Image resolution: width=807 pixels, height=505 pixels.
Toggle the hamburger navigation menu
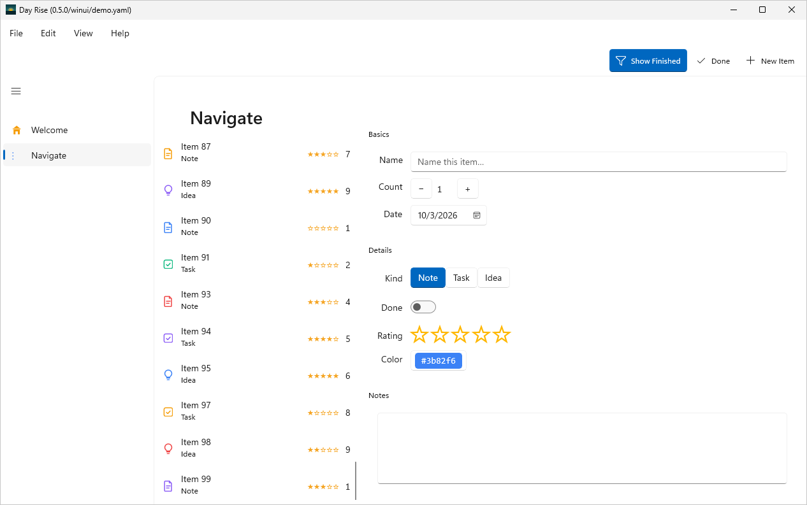[x=16, y=91]
